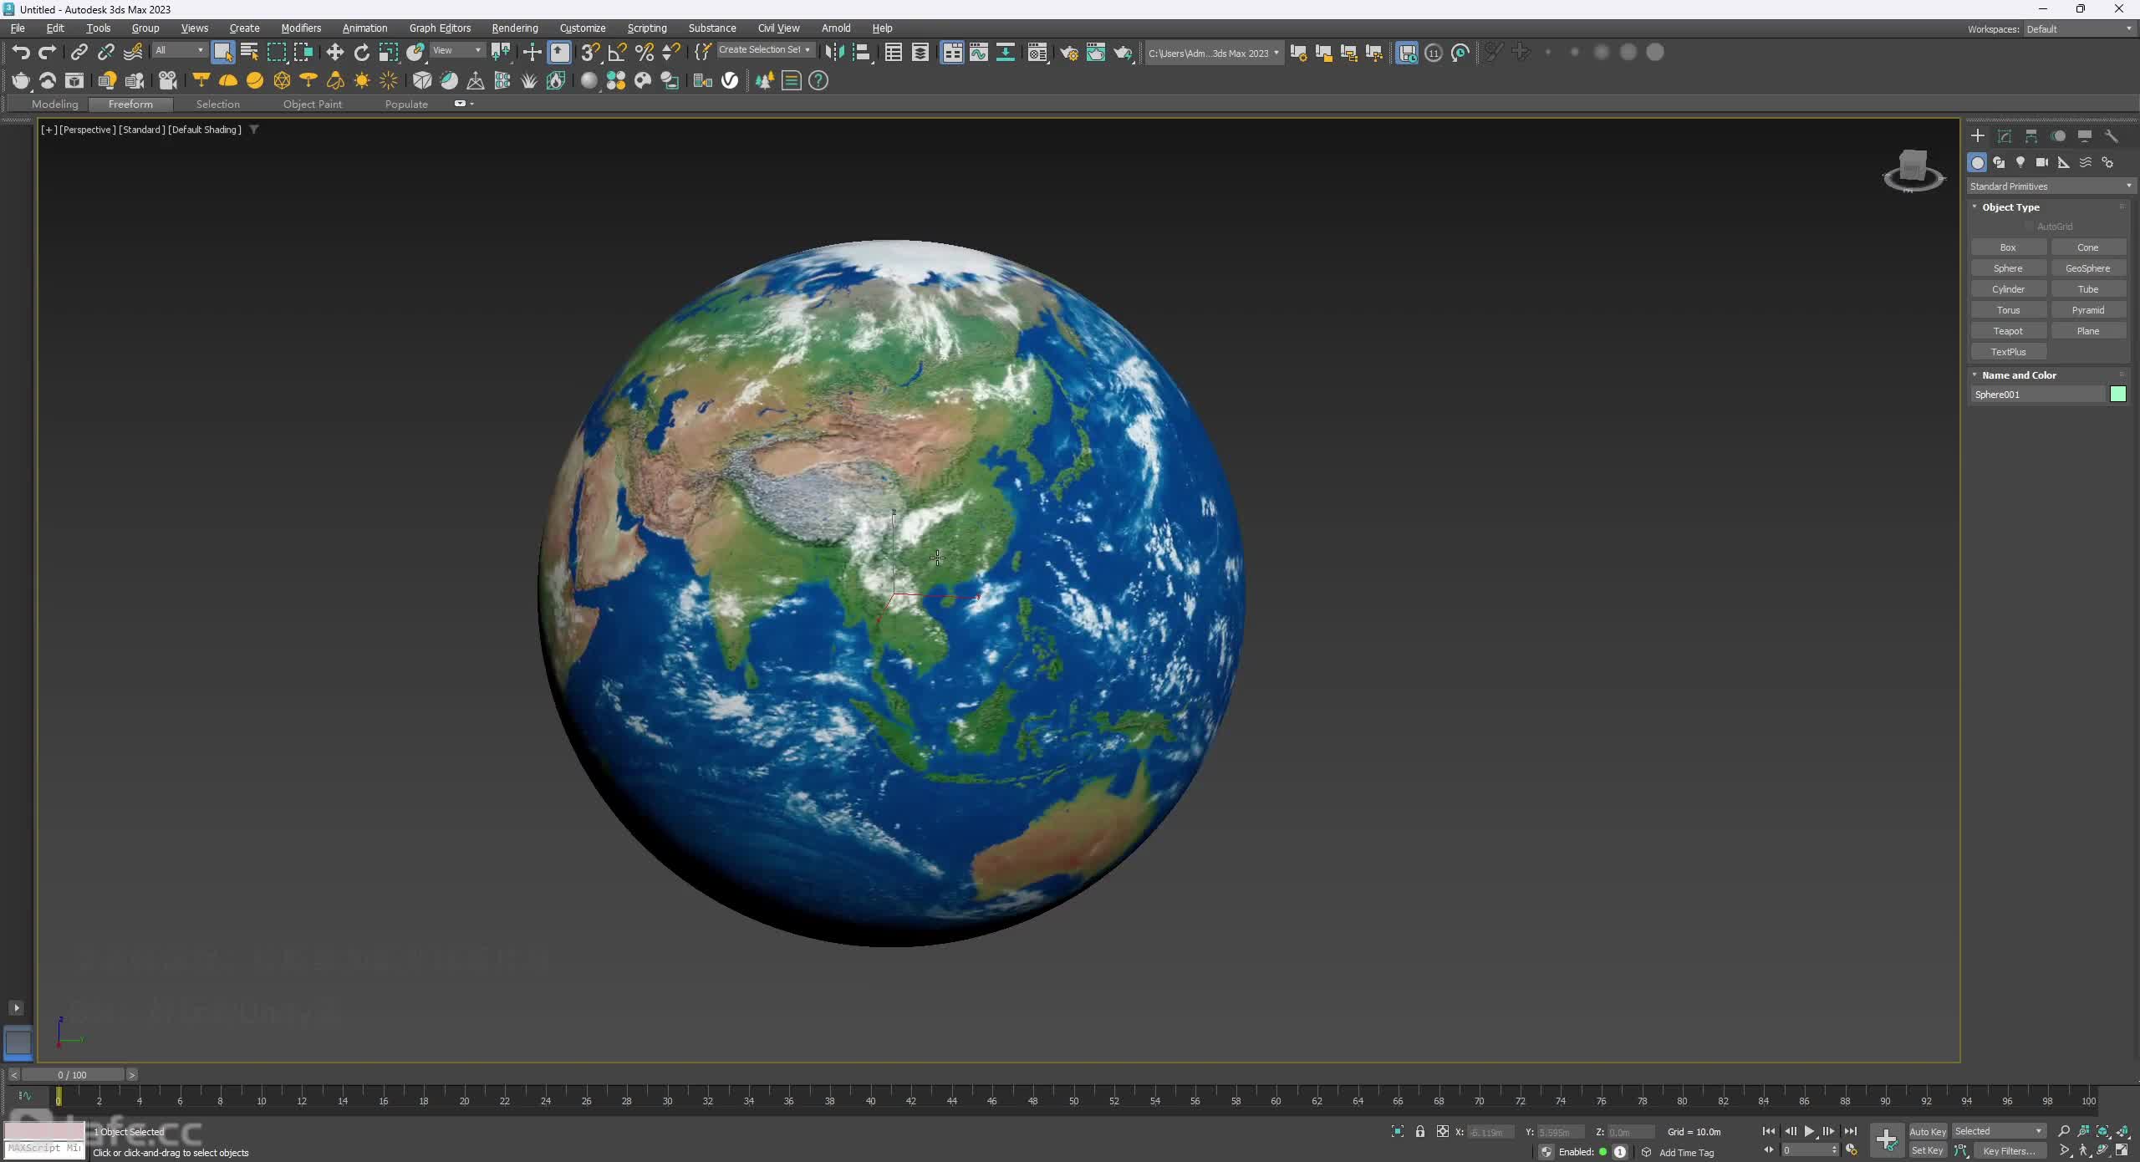The height and width of the screenshot is (1162, 2140).
Task: Open the Modifiers menu
Action: pos(301,28)
